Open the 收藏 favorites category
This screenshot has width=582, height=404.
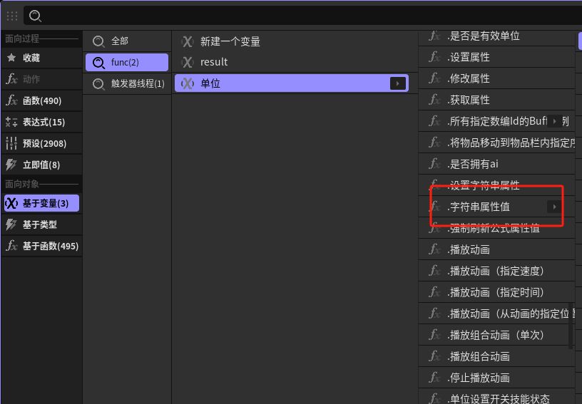(x=41, y=58)
